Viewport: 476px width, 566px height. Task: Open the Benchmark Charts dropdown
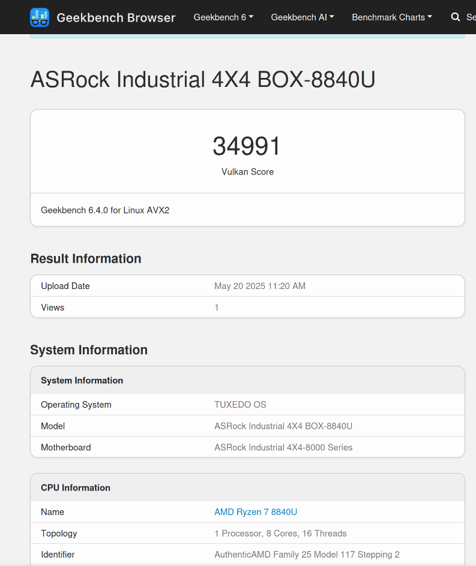(x=392, y=17)
